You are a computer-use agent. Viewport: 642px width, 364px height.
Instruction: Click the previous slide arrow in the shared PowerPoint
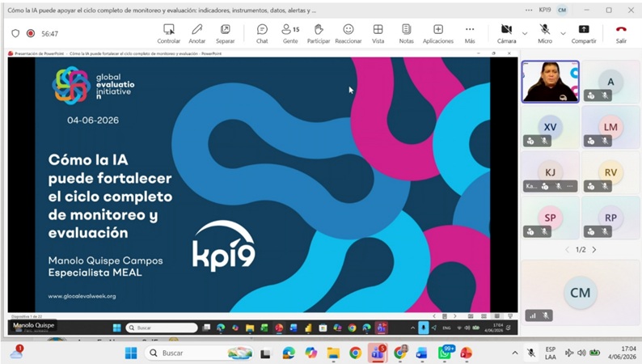[x=434, y=316]
